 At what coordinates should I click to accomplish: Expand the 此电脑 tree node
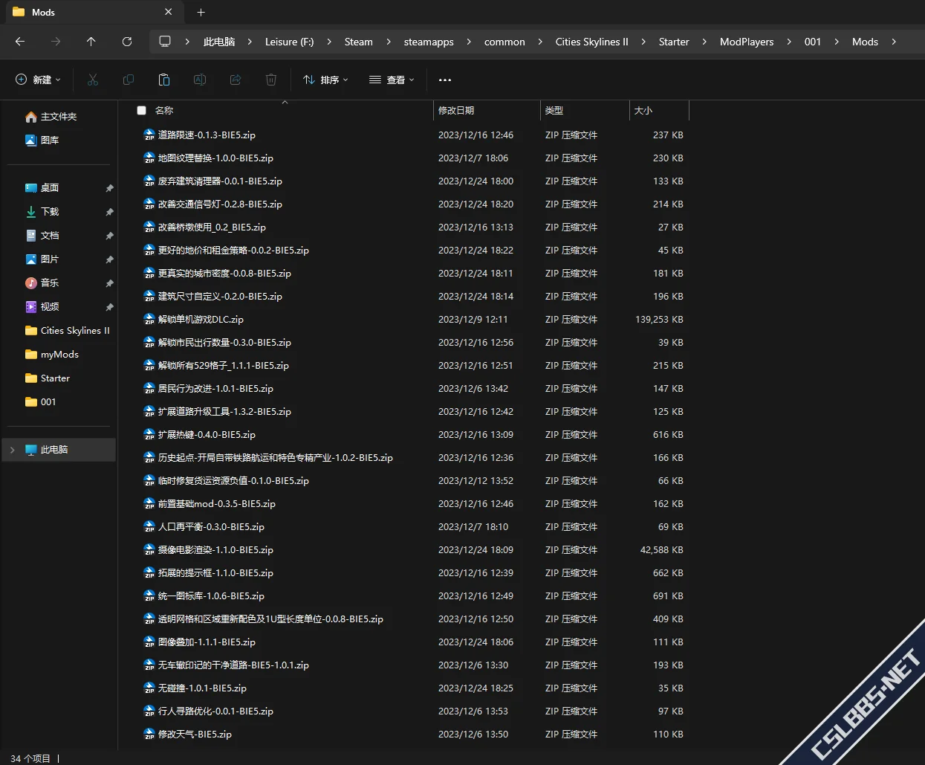point(12,450)
